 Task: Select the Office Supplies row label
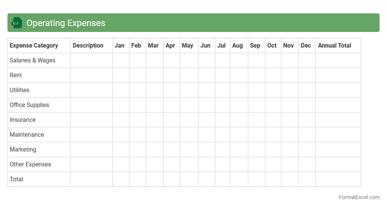29,105
